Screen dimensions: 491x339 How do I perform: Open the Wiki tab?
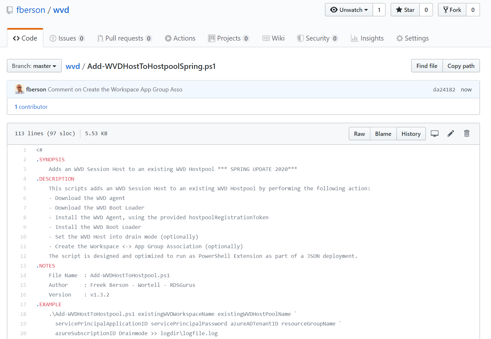(x=274, y=38)
